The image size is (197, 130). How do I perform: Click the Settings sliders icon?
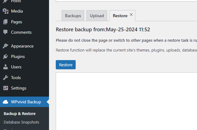tap(6, 88)
